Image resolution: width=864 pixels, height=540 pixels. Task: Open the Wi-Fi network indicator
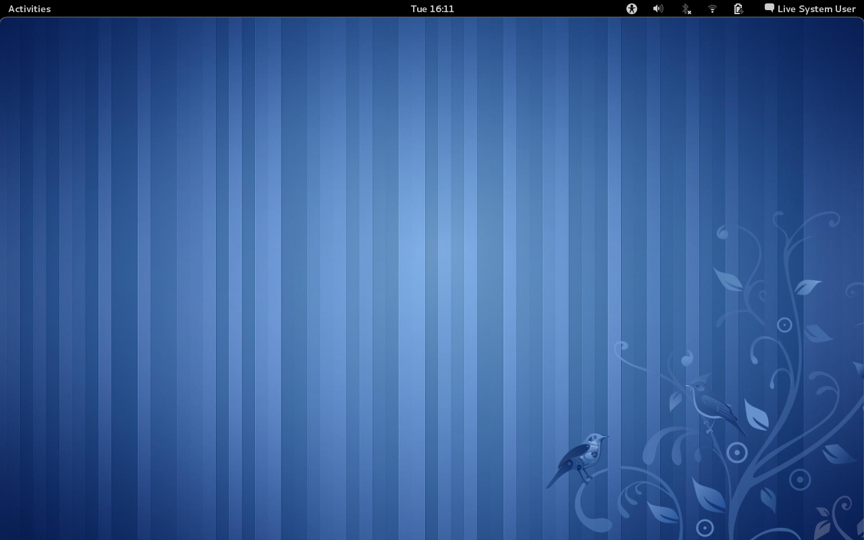tap(712, 9)
